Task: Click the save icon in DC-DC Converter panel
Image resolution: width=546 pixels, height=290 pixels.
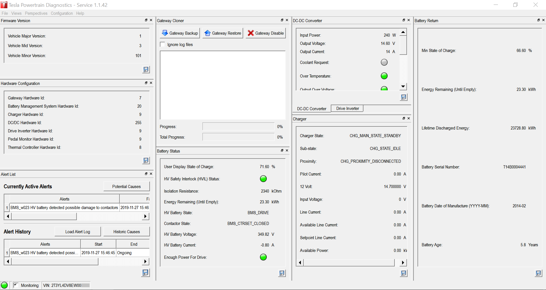Action: [x=404, y=97]
